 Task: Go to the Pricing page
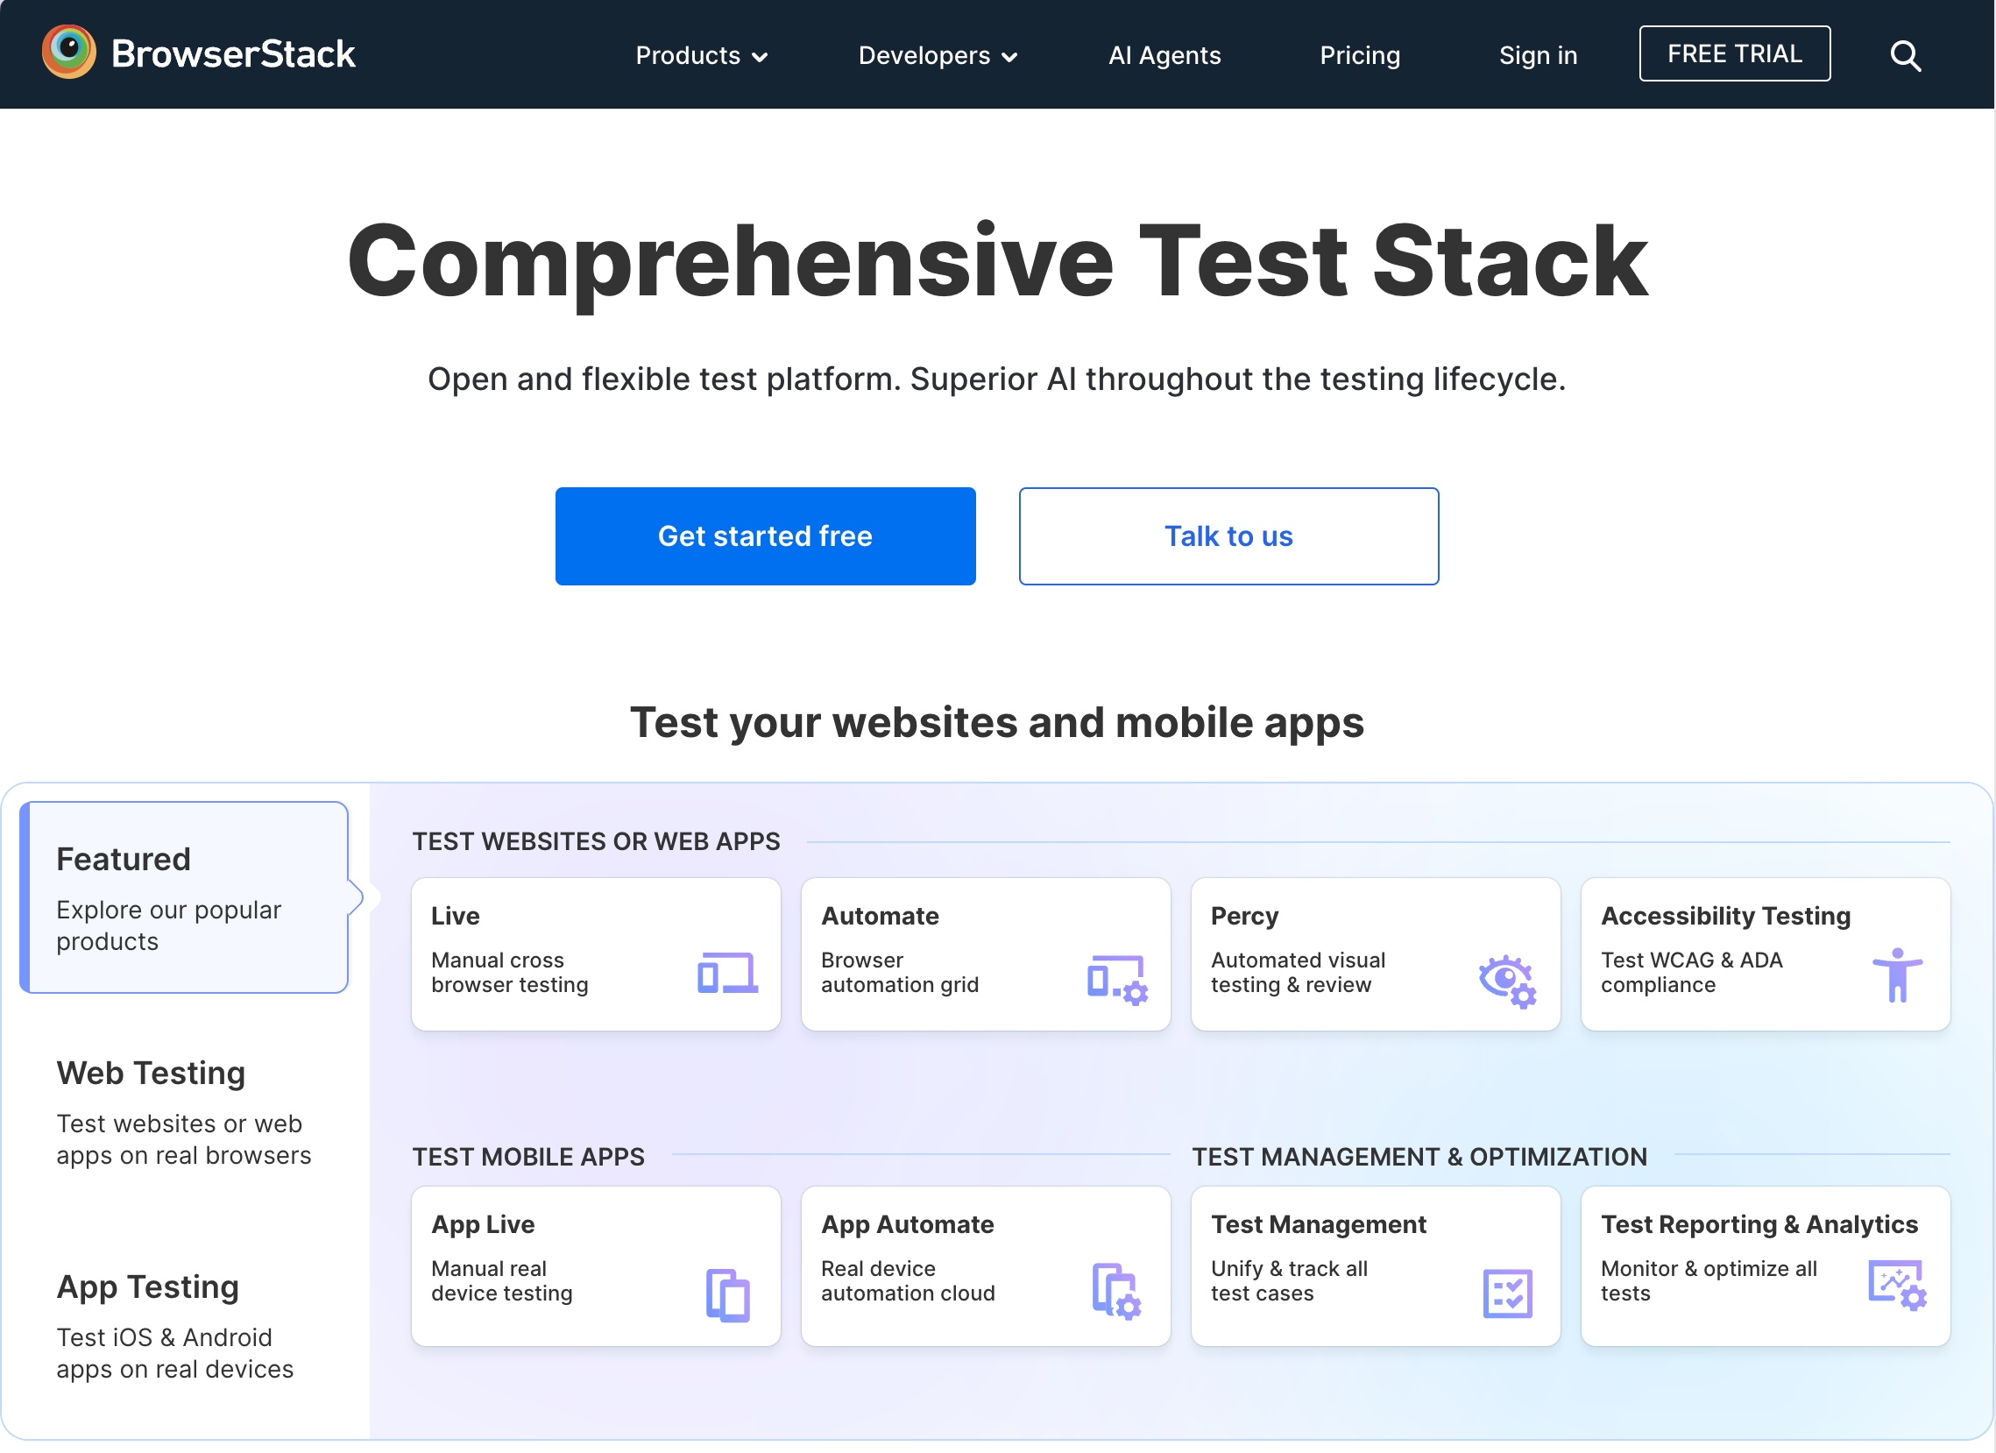[x=1359, y=55]
